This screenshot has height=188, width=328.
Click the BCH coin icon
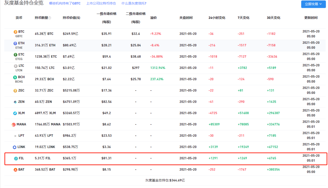pyautogui.click(x=15, y=77)
